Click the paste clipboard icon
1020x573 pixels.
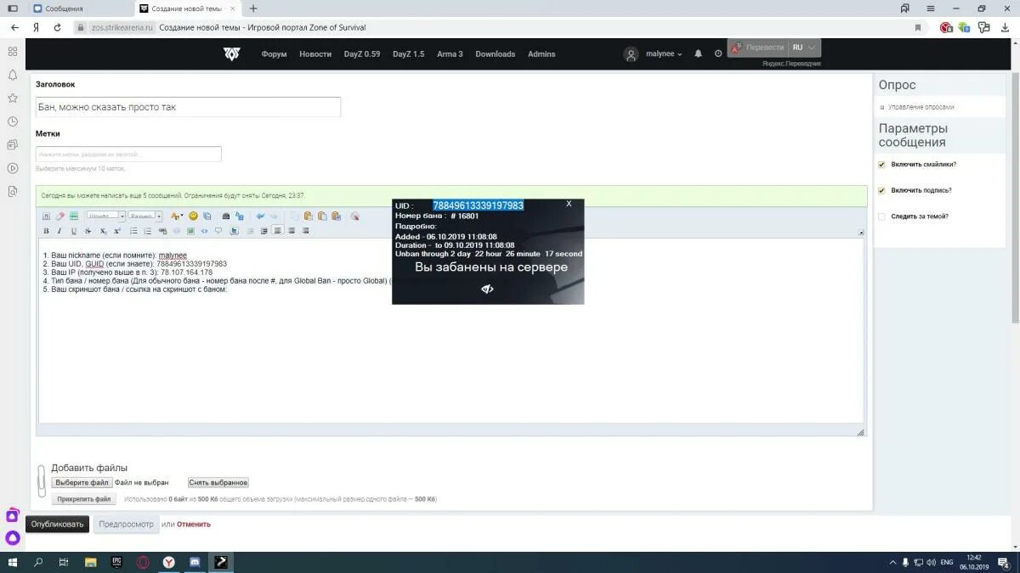(x=308, y=216)
